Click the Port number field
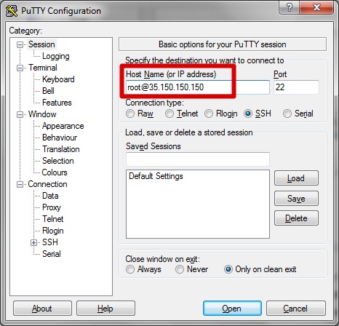The width and height of the screenshot is (339, 326). [296, 87]
